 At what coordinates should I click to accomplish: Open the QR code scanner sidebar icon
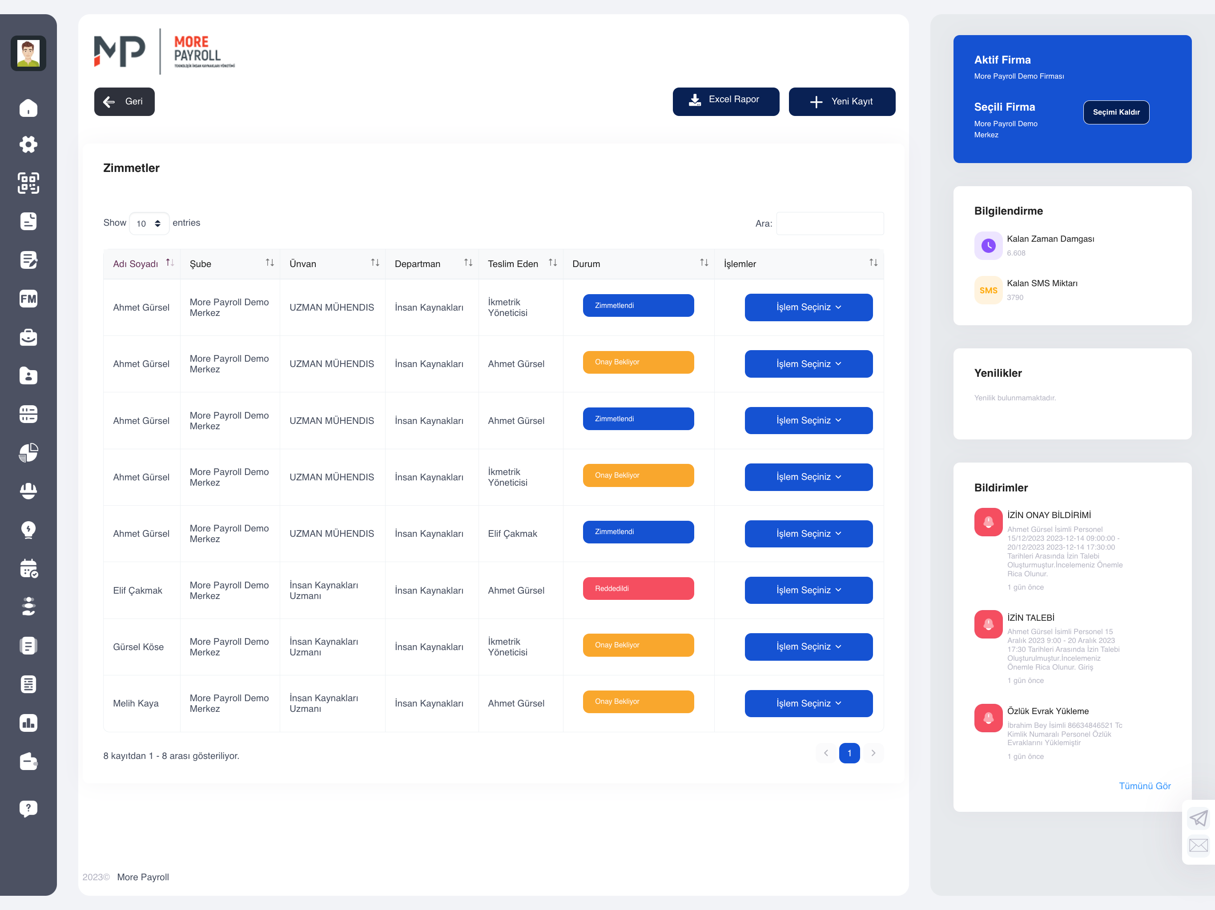[x=28, y=183]
